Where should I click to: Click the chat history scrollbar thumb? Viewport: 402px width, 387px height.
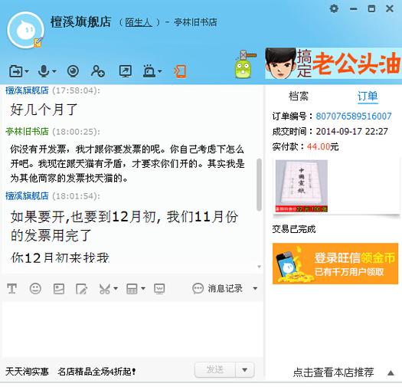pos(259,185)
